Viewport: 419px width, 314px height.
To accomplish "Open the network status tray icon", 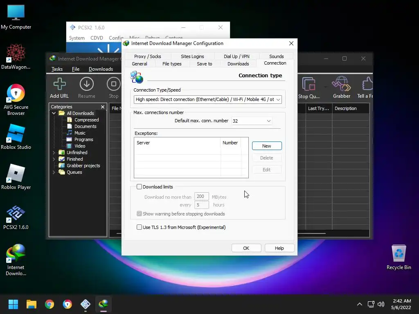I will [371, 304].
